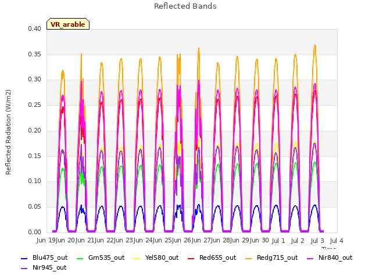Click the Red655_out legend red swatch

coord(191,258)
